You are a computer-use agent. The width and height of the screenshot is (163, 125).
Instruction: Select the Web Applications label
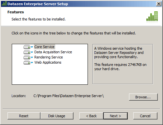tap(48, 62)
